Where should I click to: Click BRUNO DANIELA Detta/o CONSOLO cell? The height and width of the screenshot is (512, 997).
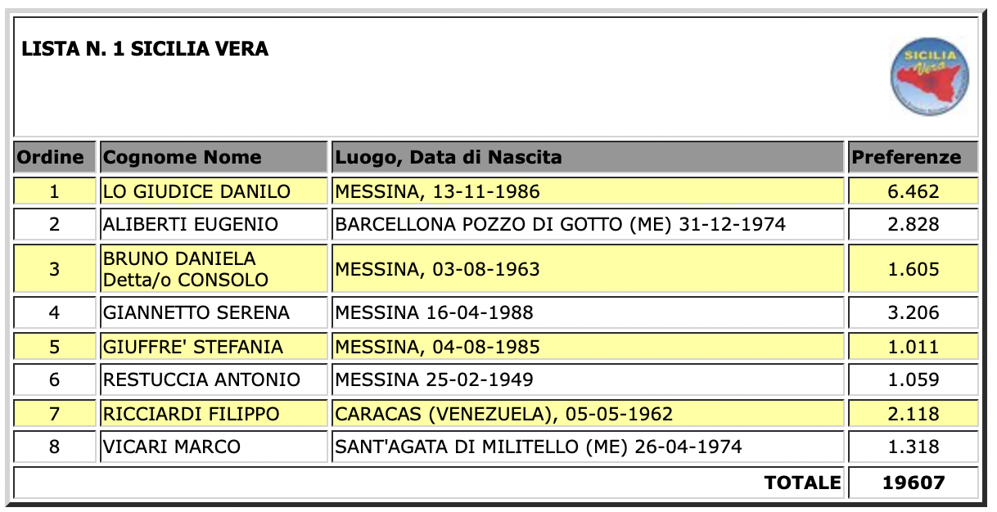pyautogui.click(x=214, y=269)
